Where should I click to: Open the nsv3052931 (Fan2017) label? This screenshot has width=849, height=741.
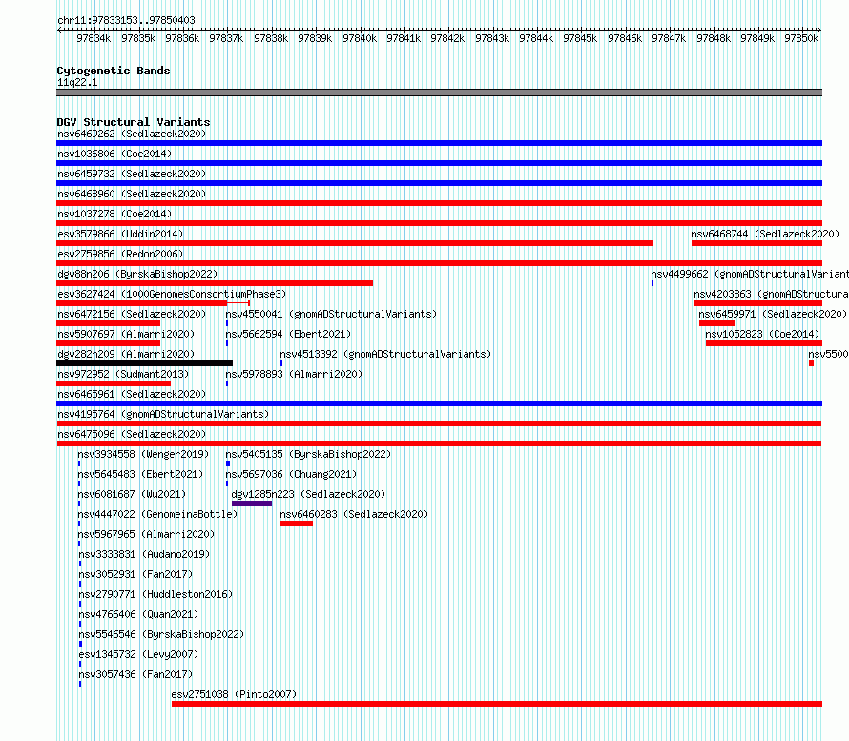[x=135, y=574]
